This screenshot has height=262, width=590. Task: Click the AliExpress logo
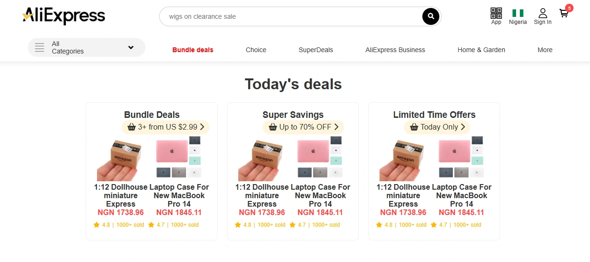[x=64, y=16]
